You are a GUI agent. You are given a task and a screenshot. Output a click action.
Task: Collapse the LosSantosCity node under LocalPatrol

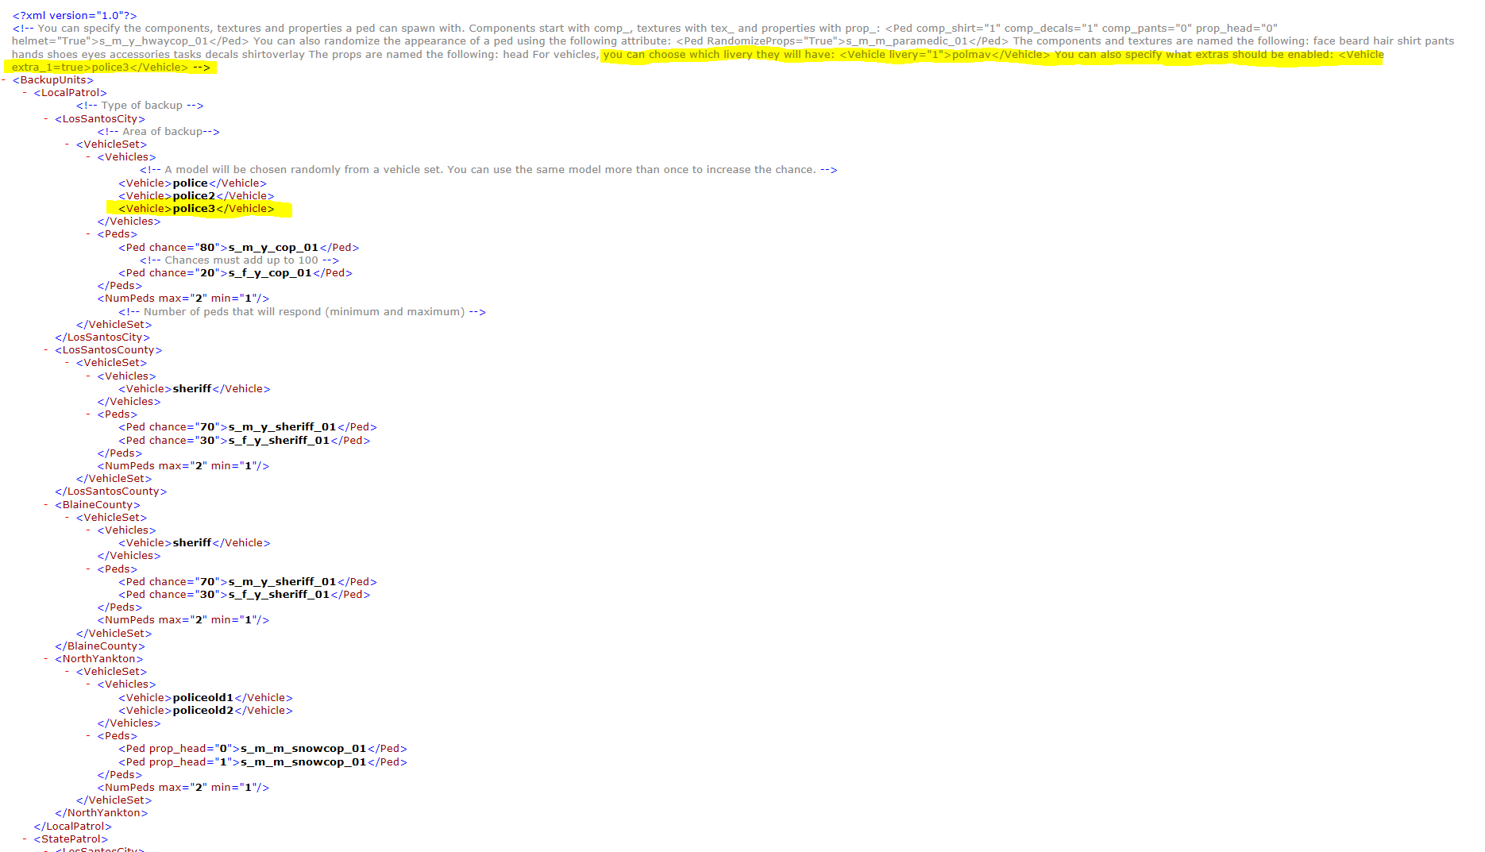coord(47,119)
